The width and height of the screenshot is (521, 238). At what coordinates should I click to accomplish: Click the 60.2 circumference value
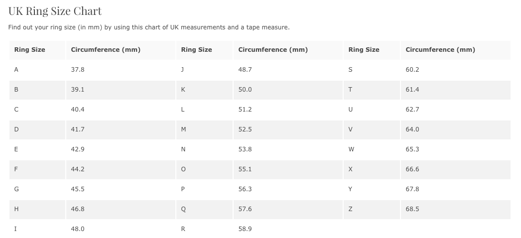[x=412, y=70]
